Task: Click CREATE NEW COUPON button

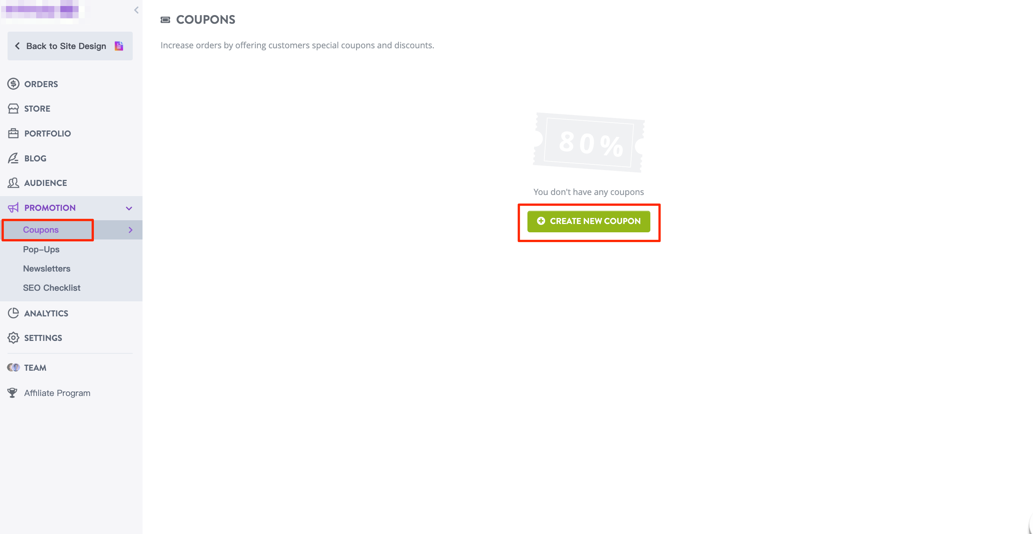Action: click(x=589, y=221)
